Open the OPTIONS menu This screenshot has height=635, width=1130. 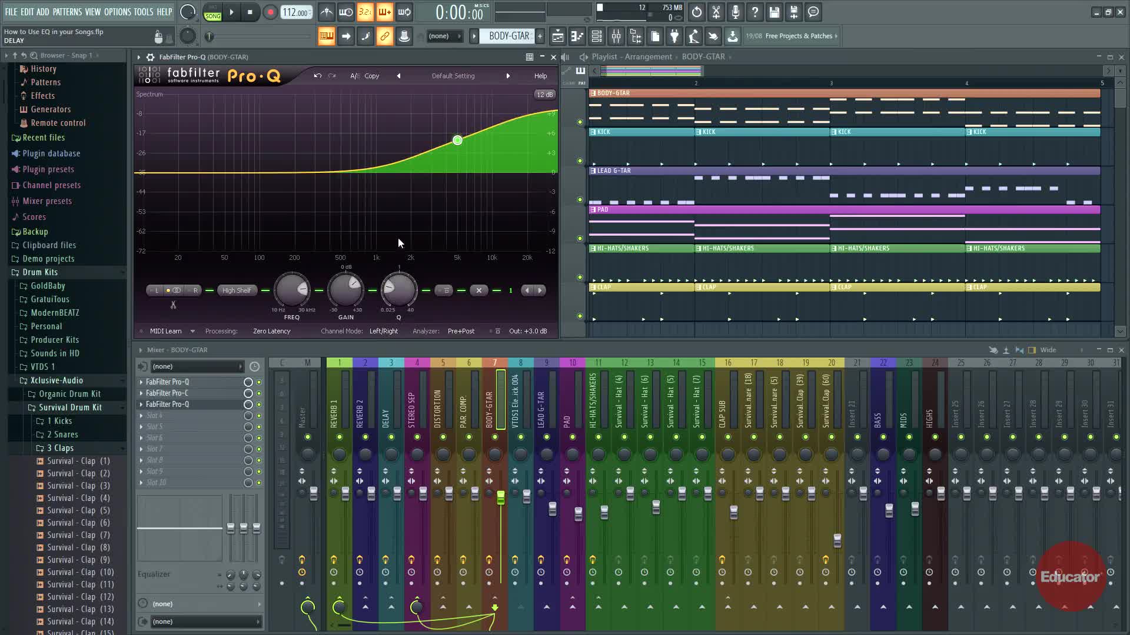117,12
